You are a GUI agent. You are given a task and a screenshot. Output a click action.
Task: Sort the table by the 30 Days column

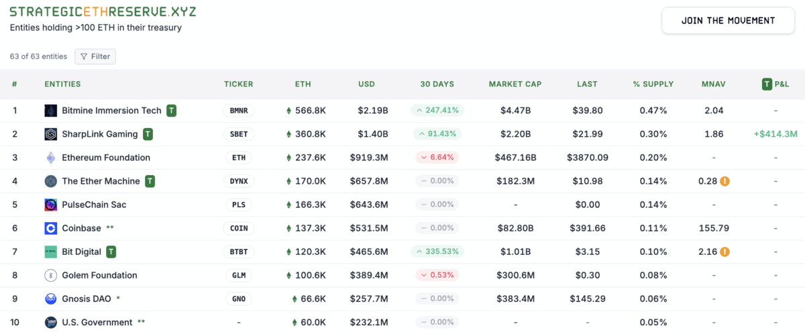click(437, 84)
